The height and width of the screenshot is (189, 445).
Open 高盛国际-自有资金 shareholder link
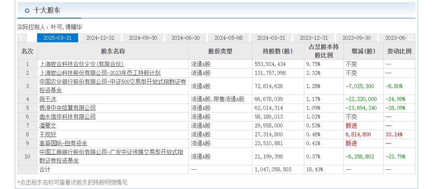(x=63, y=144)
